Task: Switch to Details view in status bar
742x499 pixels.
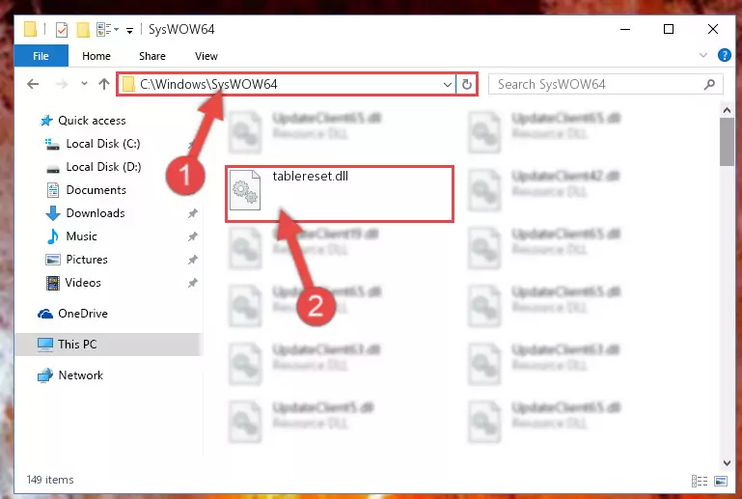Action: tap(699, 481)
